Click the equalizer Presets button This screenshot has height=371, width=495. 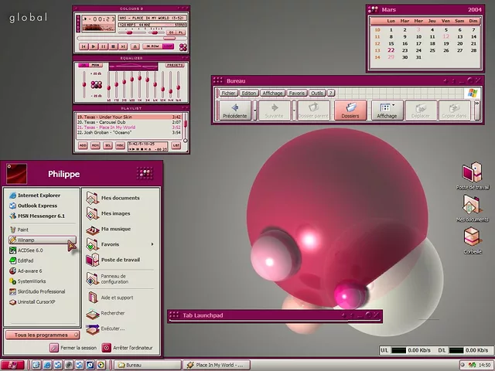[175, 66]
